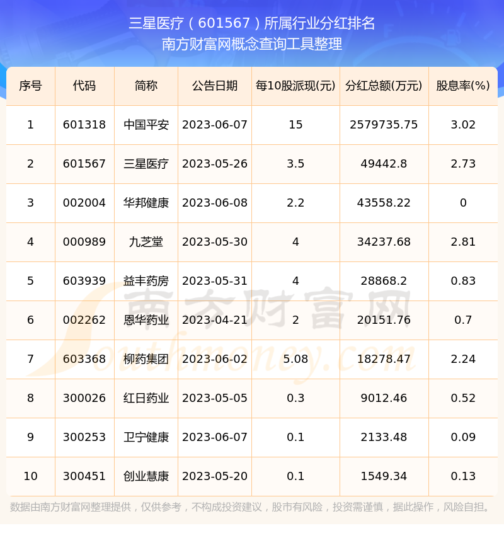Click total dividend 28868.2
504x538 pixels.
click(384, 282)
